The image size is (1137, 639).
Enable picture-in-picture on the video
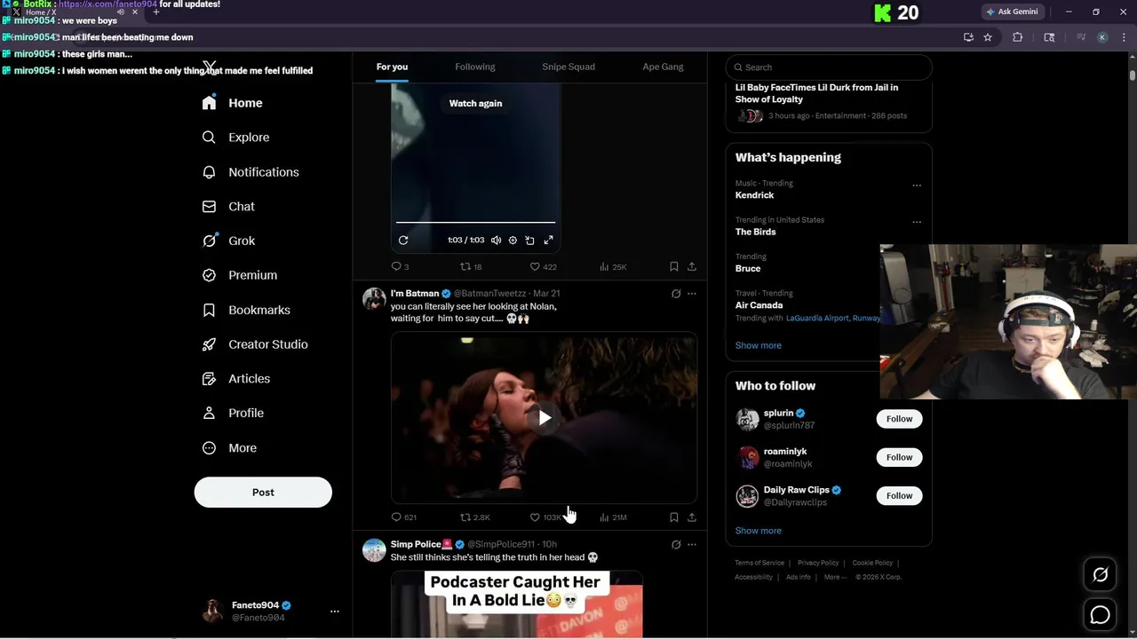tap(530, 241)
